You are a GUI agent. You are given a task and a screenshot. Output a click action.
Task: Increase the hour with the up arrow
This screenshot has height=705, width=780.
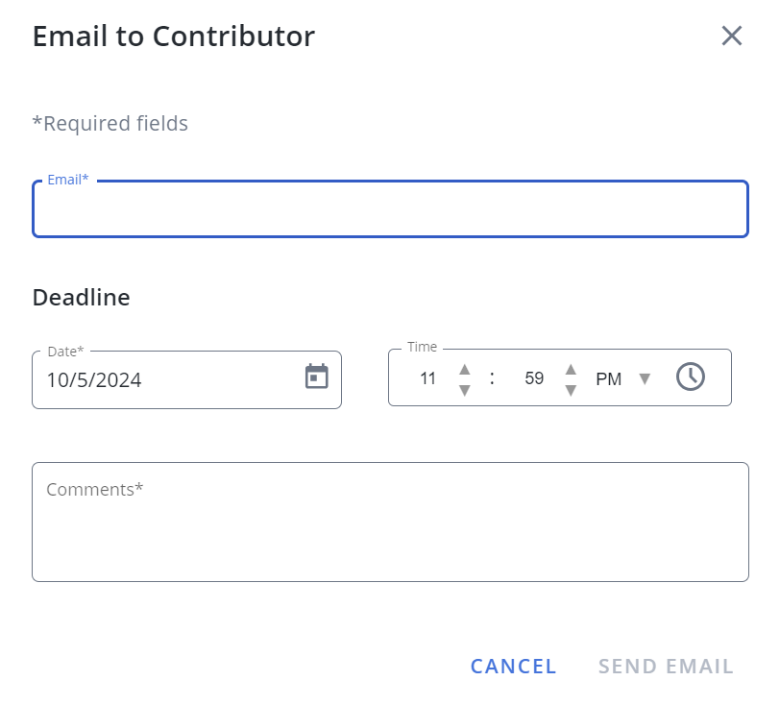pyautogui.click(x=465, y=369)
